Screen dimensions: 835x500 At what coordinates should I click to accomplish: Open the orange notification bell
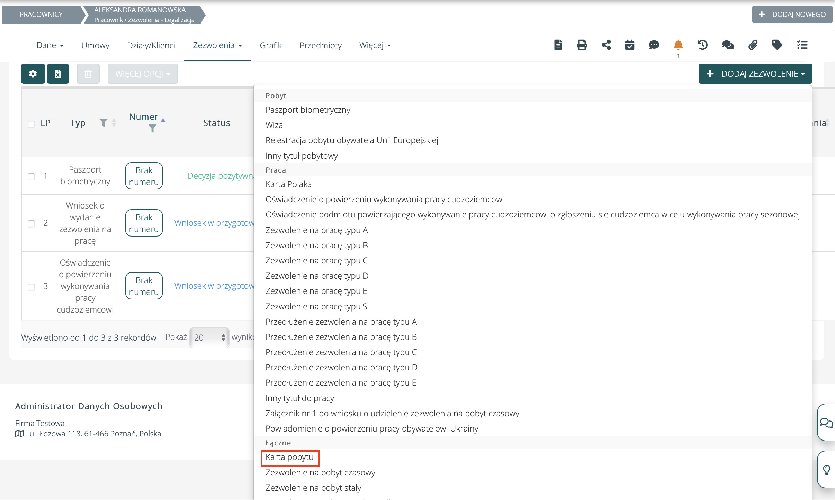(678, 45)
